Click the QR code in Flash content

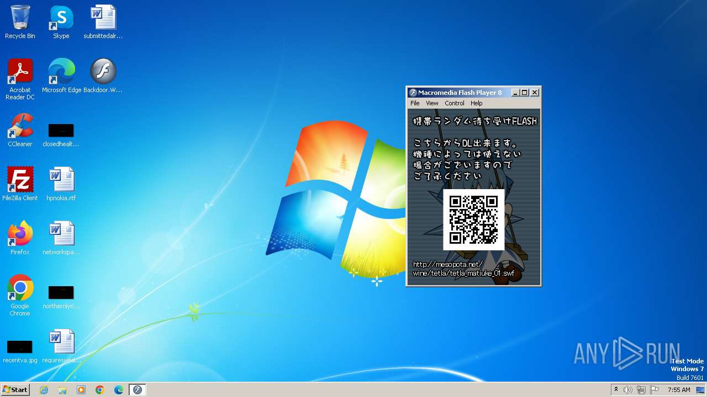click(x=474, y=219)
